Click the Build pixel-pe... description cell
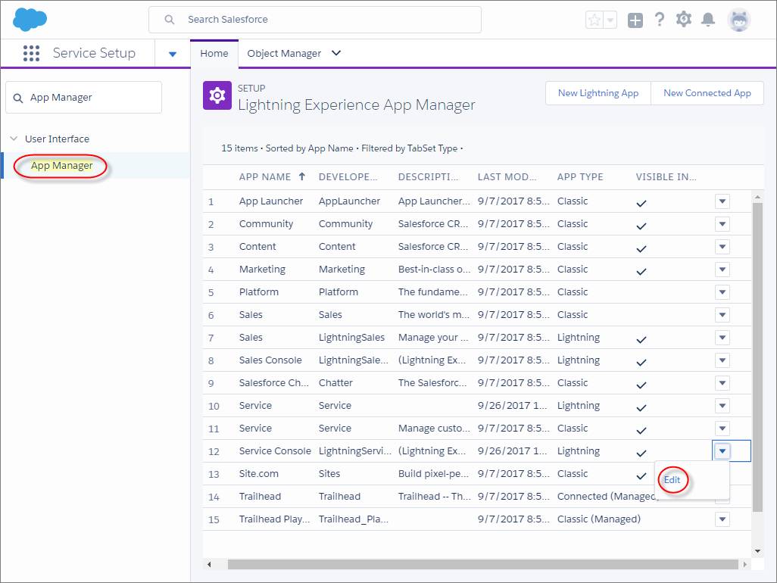Screen dimensions: 777x583 pyautogui.click(x=433, y=474)
